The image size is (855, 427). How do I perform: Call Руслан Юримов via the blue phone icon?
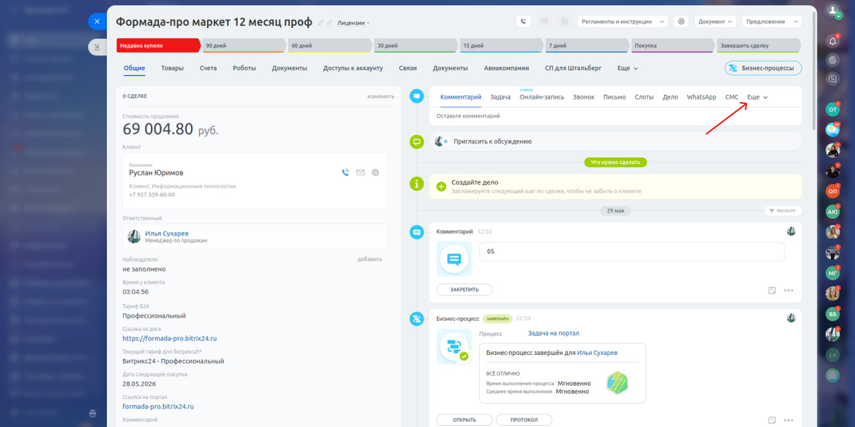pyautogui.click(x=345, y=172)
